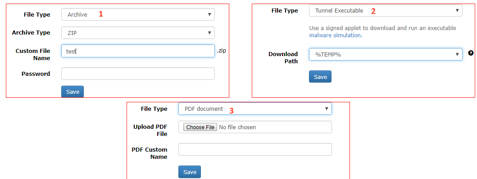Image resolution: width=477 pixels, height=179 pixels.
Task: Click the help question mark icon beside Download Path
Action: click(471, 53)
